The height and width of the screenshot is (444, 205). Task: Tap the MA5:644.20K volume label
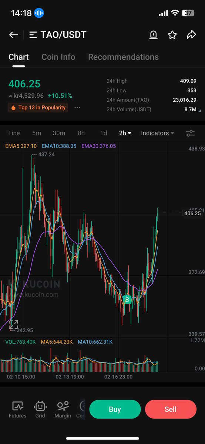57,342
